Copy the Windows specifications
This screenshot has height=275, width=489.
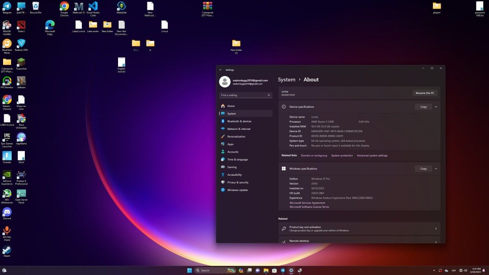pyautogui.click(x=423, y=168)
